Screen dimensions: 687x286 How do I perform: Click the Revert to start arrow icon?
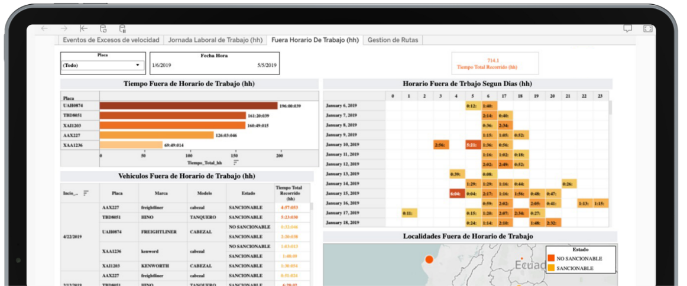coord(83,28)
